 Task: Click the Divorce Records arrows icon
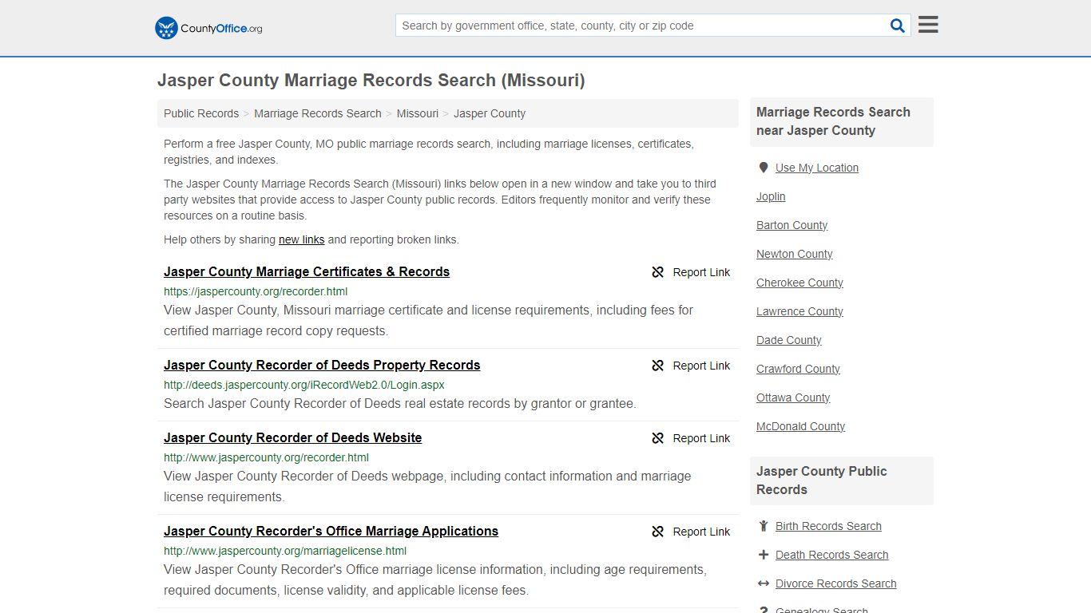click(764, 583)
